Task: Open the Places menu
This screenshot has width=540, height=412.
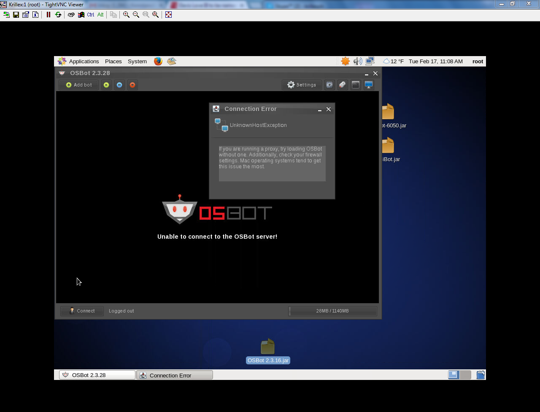Action: tap(113, 61)
